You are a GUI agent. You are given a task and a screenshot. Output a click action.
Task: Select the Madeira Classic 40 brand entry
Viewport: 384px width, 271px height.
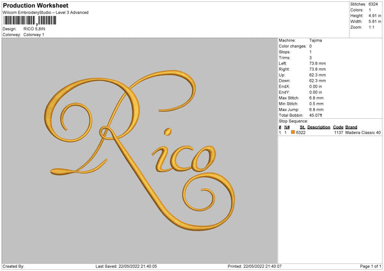point(363,132)
